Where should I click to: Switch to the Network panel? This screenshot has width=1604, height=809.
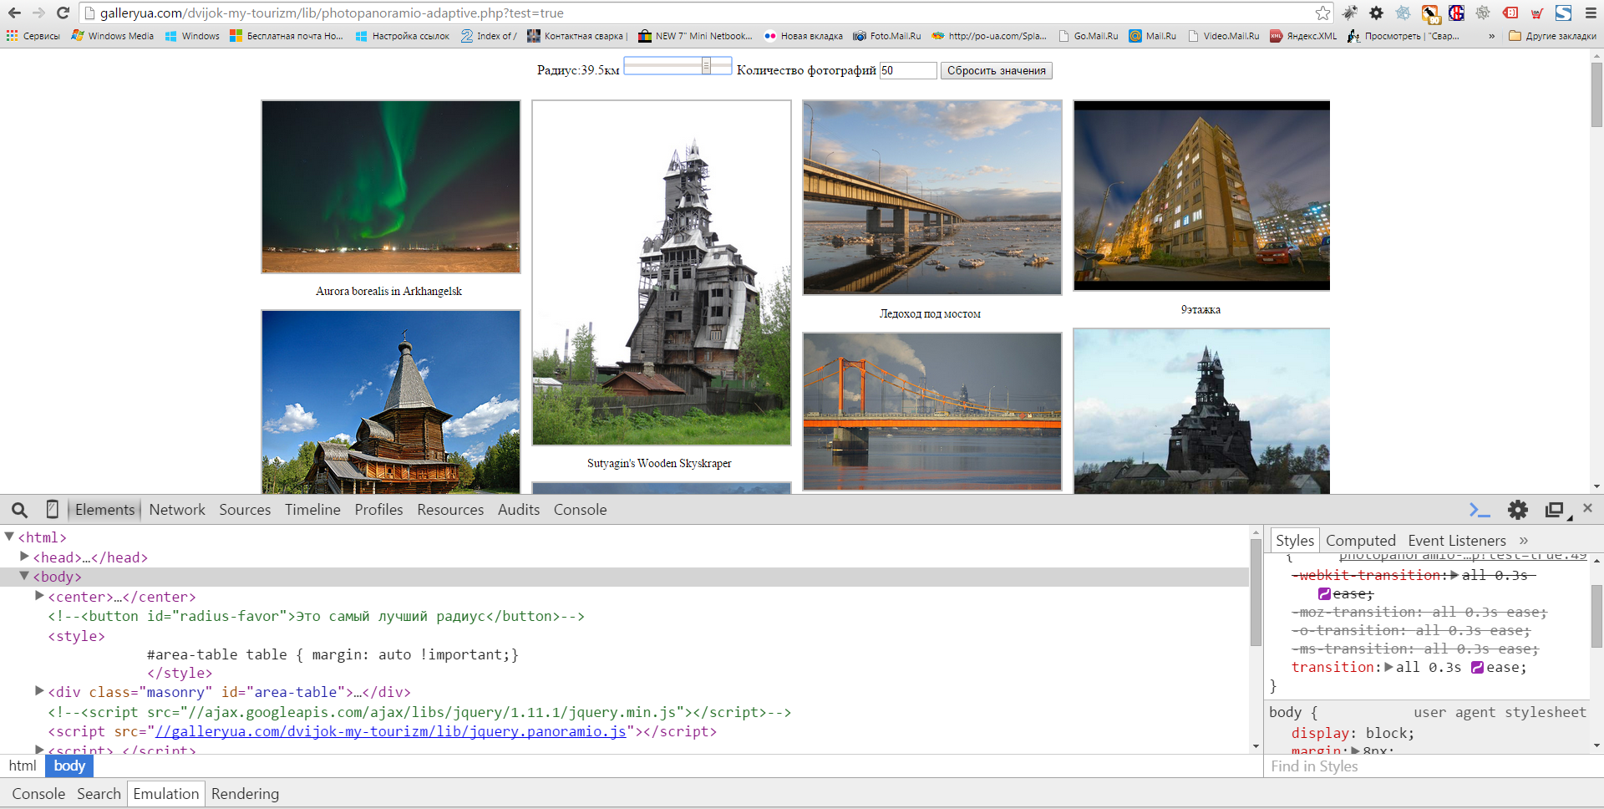point(177,510)
